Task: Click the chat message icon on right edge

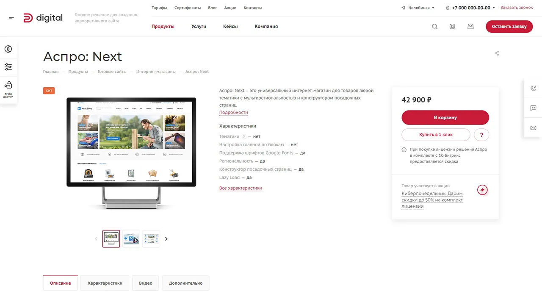Action: 533,108
